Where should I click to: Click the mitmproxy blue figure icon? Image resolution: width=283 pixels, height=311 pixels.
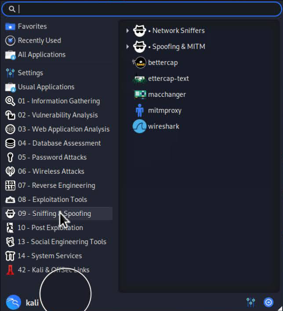click(x=140, y=111)
